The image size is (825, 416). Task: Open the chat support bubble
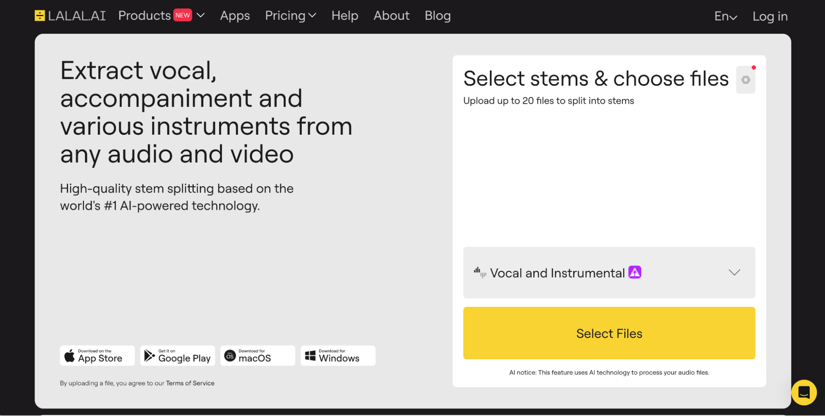(x=804, y=392)
